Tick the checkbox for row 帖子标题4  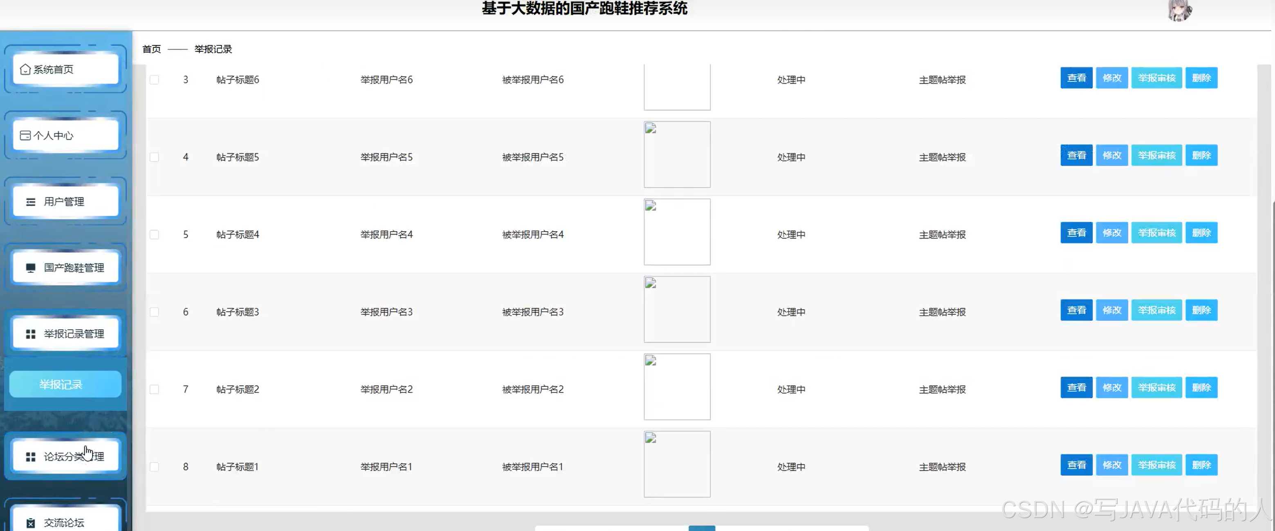click(x=155, y=234)
